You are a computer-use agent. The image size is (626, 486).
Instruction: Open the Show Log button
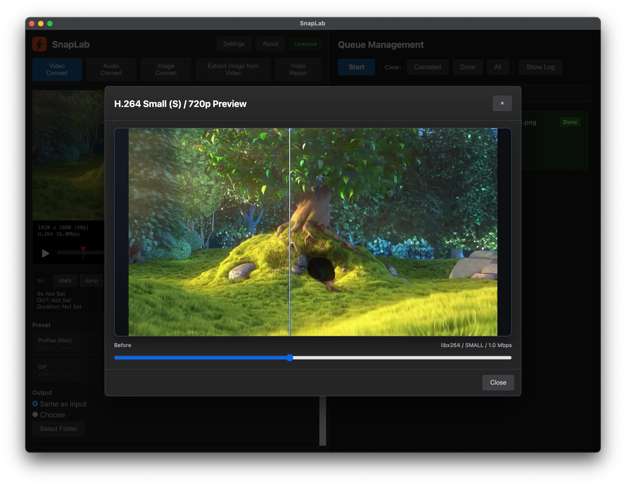[540, 67]
